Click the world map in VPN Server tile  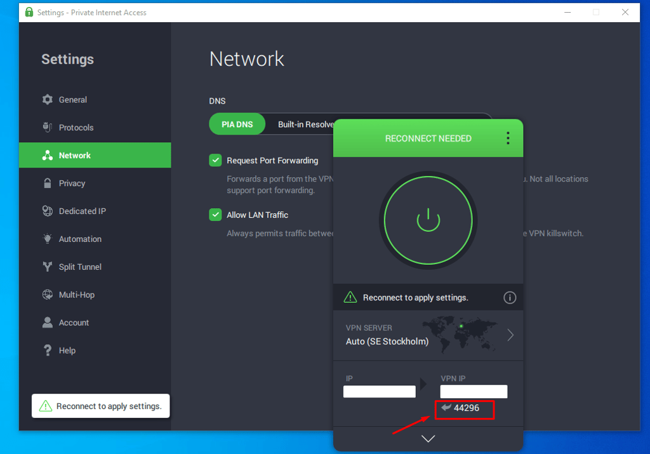point(460,334)
